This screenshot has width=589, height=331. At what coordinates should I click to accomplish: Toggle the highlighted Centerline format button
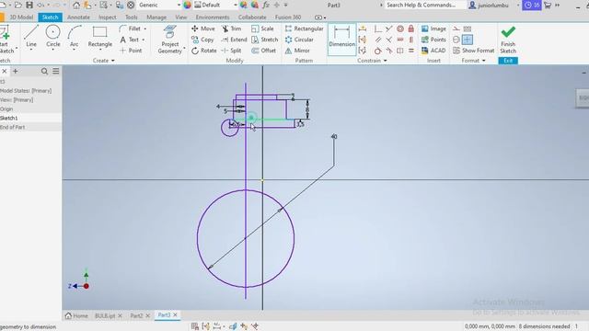tap(468, 40)
